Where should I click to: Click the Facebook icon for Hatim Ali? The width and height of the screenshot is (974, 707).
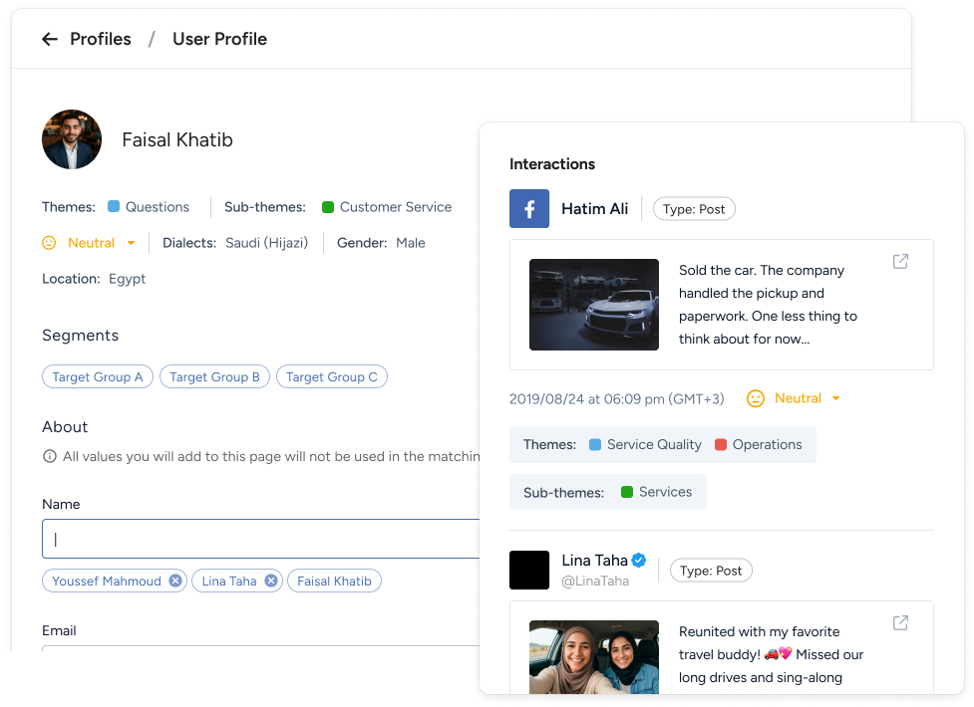[x=529, y=208]
